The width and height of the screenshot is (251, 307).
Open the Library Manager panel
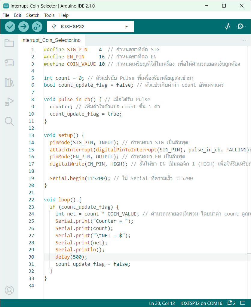[9, 82]
